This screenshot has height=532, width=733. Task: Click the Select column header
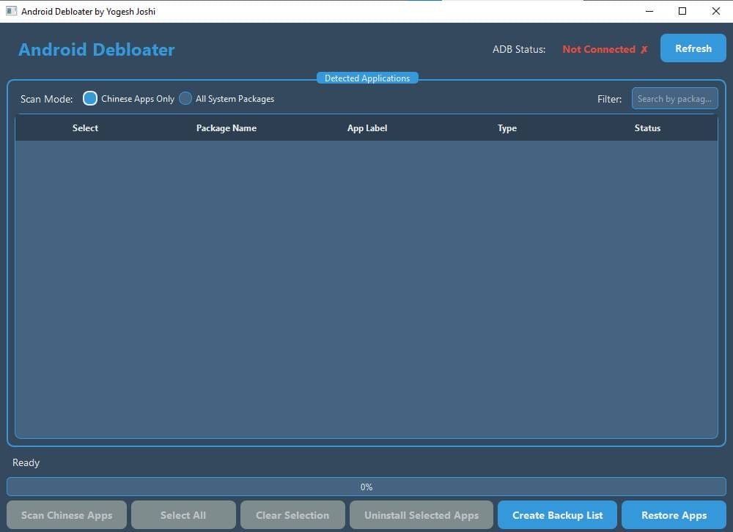pos(85,128)
